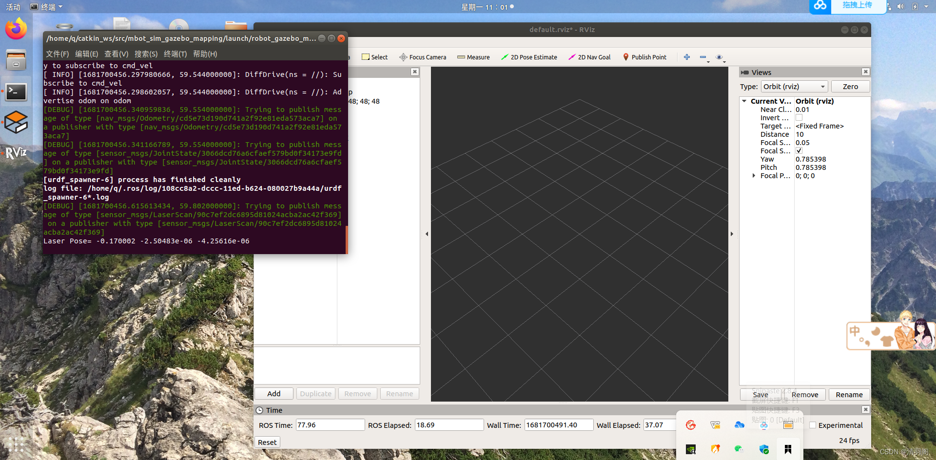Click the red globe tray icon
This screenshot has width=936, height=460.
coord(691,425)
